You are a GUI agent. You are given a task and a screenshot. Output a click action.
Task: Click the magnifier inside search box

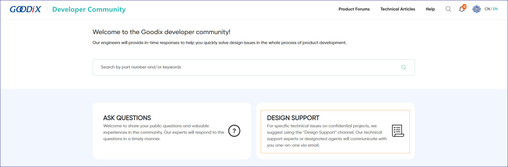[x=404, y=67]
